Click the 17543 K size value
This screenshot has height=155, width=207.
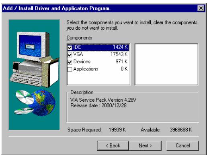[119, 54]
